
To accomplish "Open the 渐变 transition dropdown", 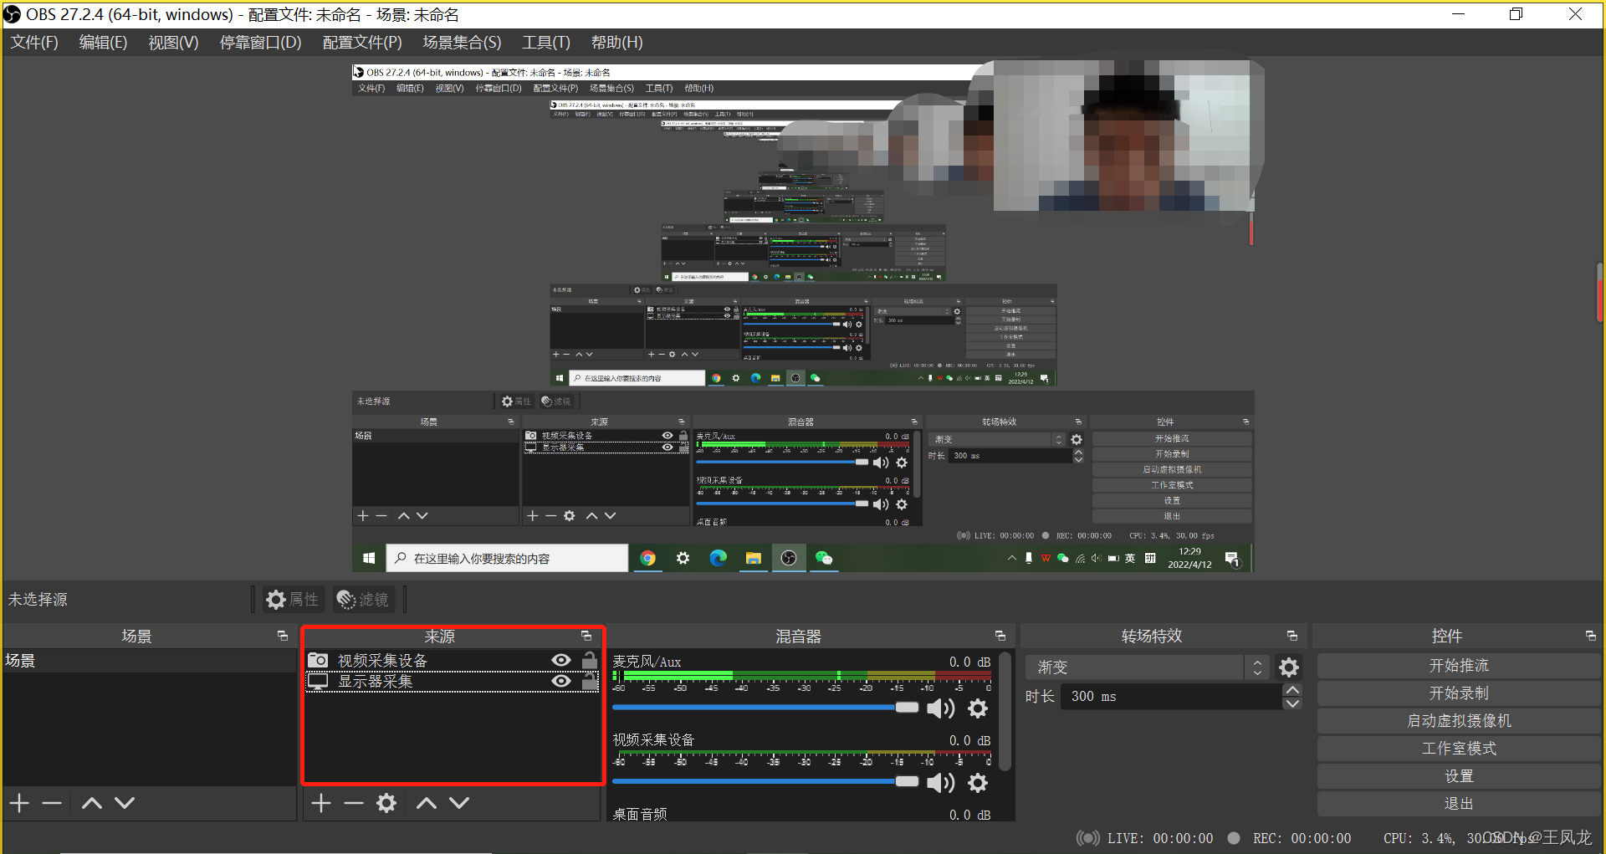I will (x=1146, y=667).
